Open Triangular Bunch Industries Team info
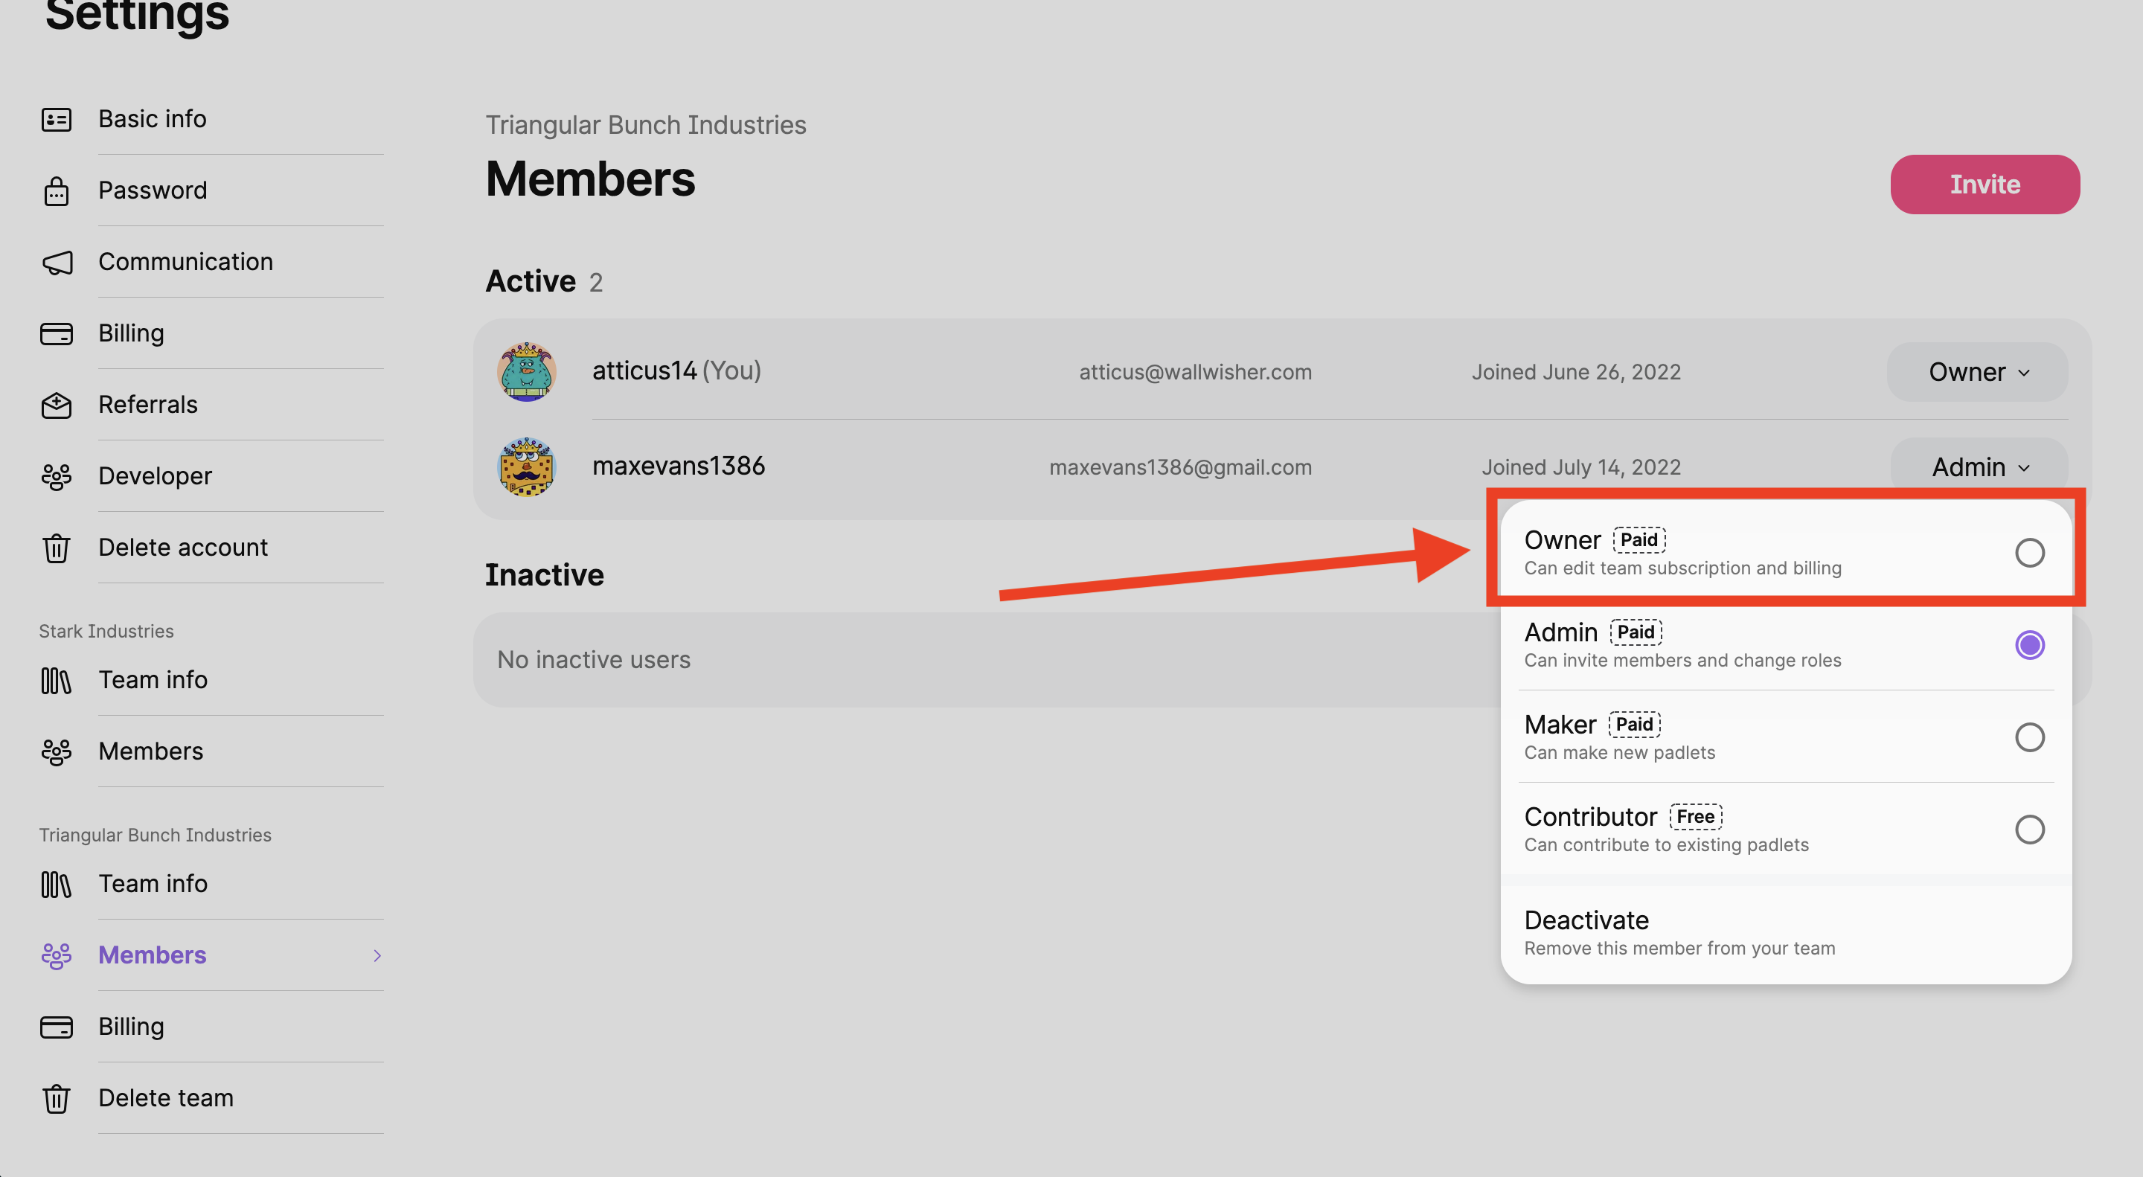Screen dimensions: 2143x1177 (153, 884)
